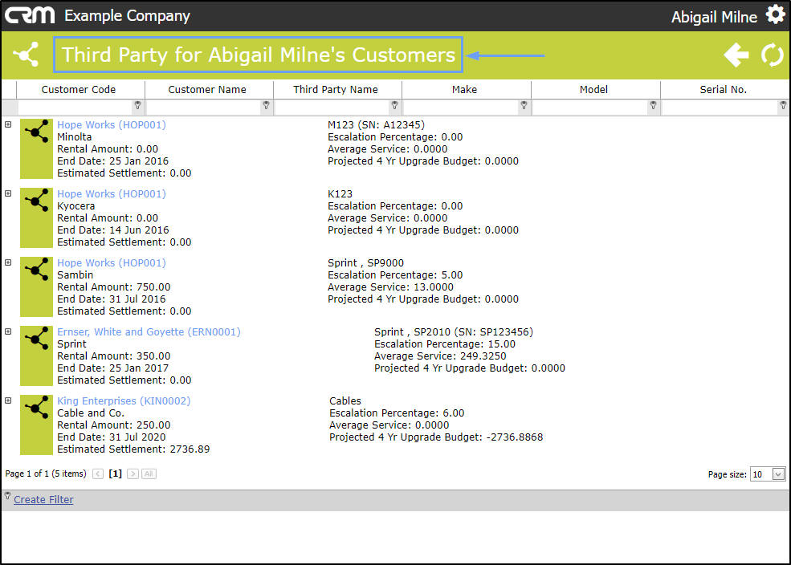Click the text Projected 4 Yr Upgrade Budget: -2736.8868
791x565 pixels.
pos(436,437)
